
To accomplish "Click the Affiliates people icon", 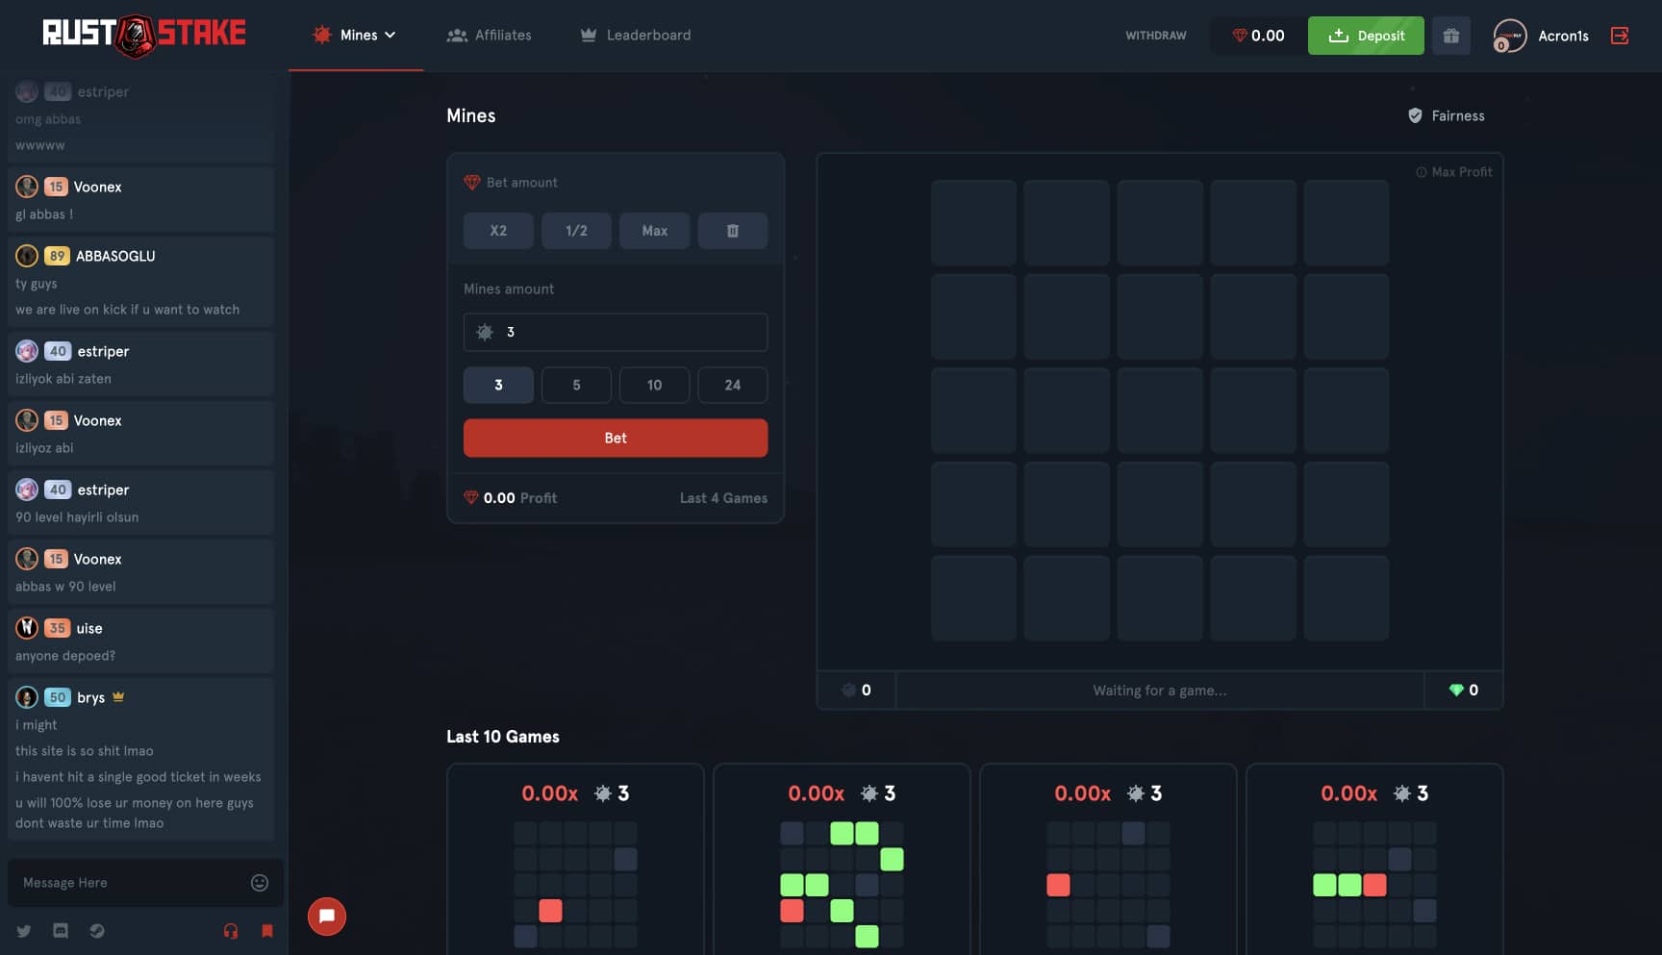I will [x=457, y=36].
